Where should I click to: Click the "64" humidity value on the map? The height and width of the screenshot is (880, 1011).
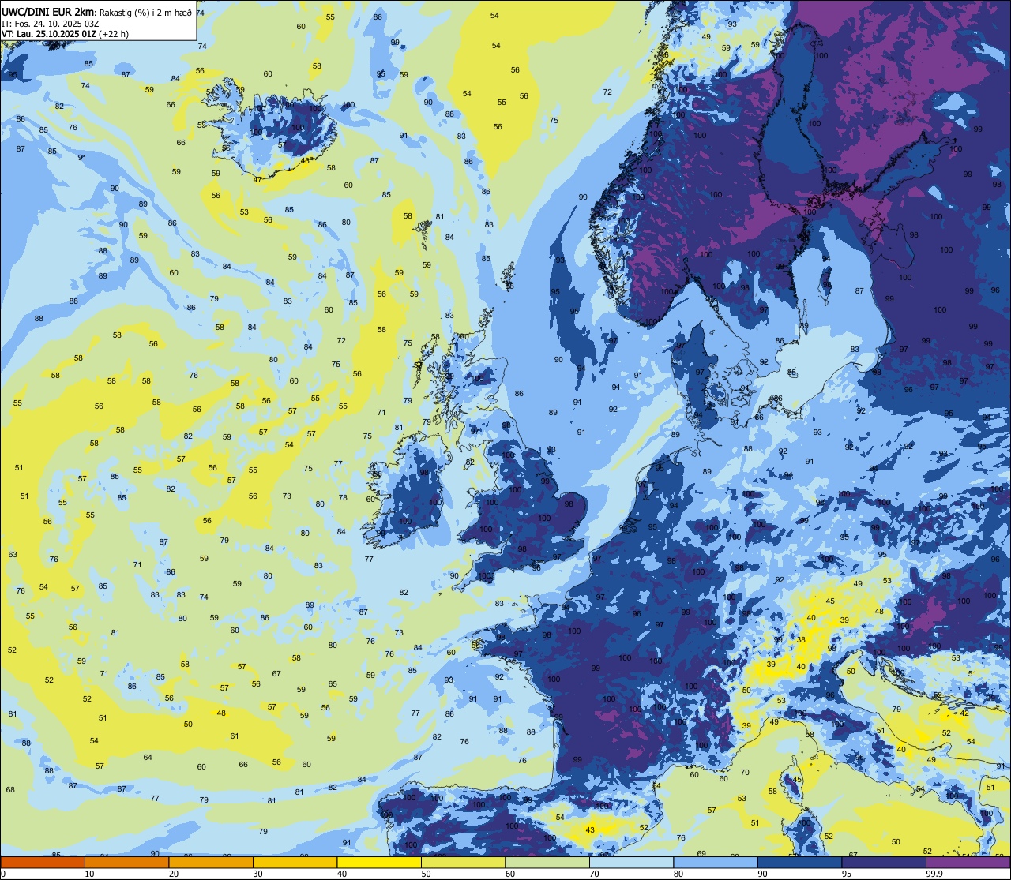[x=148, y=758]
